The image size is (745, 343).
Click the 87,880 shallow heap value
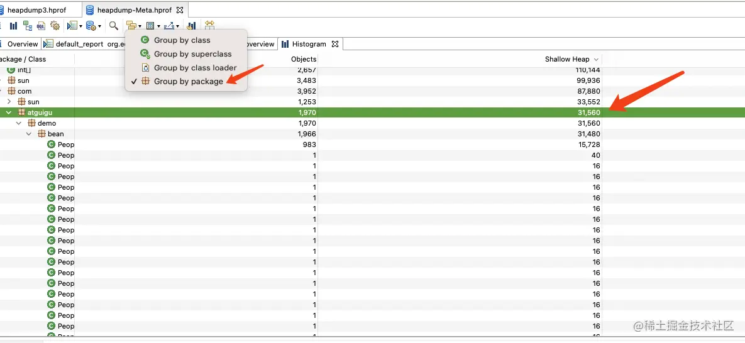588,91
